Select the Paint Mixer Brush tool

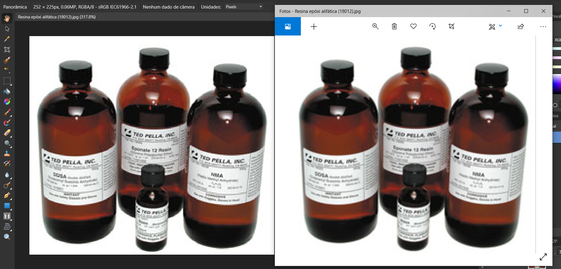click(x=7, y=123)
